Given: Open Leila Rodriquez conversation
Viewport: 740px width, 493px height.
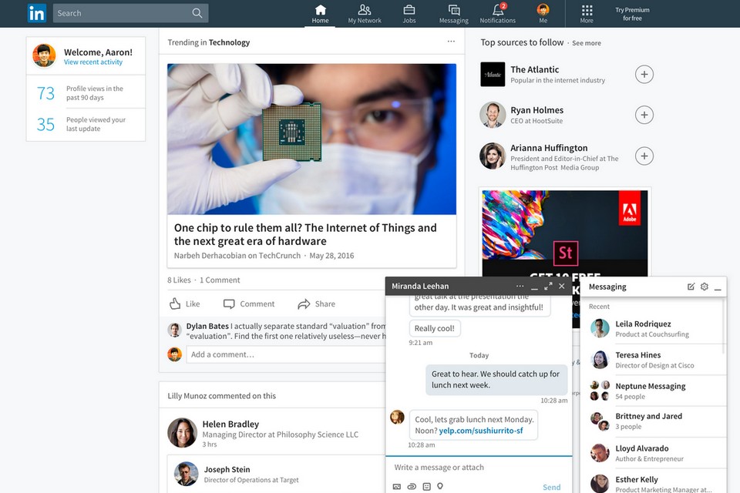Looking at the screenshot, I should click(654, 328).
